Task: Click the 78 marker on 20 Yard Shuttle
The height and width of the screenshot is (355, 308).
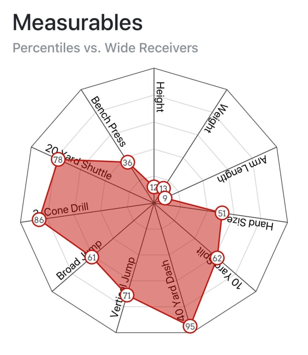Action: coord(58,160)
